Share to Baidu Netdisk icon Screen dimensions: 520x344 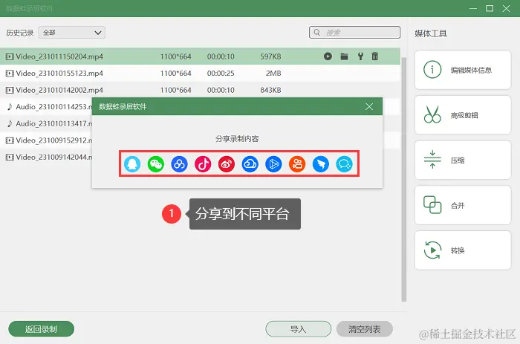click(179, 164)
